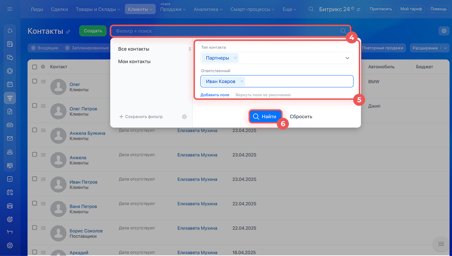Click the Сбросить reset button

click(x=301, y=116)
